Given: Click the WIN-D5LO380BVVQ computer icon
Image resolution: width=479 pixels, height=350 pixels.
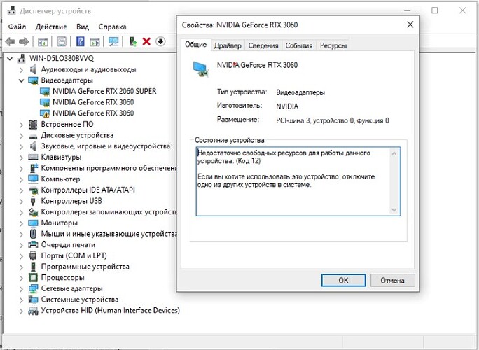Looking at the screenshot, I should point(22,58).
